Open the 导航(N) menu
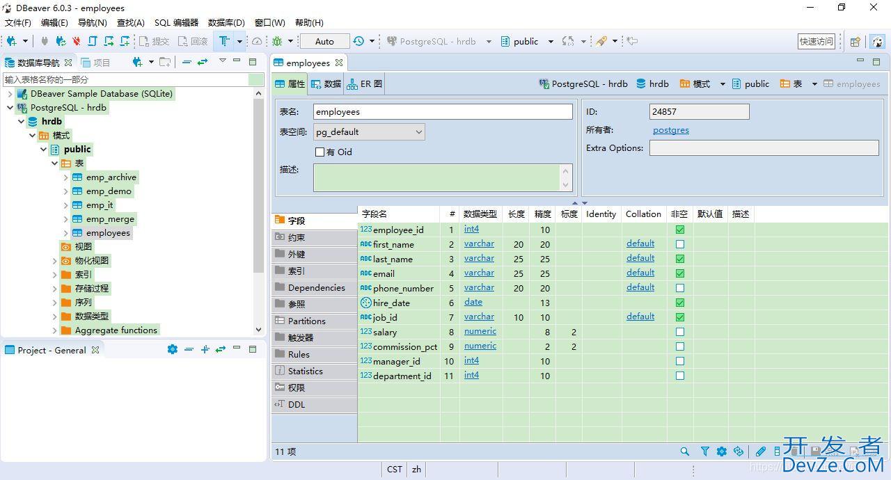The width and height of the screenshot is (891, 480). tap(92, 22)
